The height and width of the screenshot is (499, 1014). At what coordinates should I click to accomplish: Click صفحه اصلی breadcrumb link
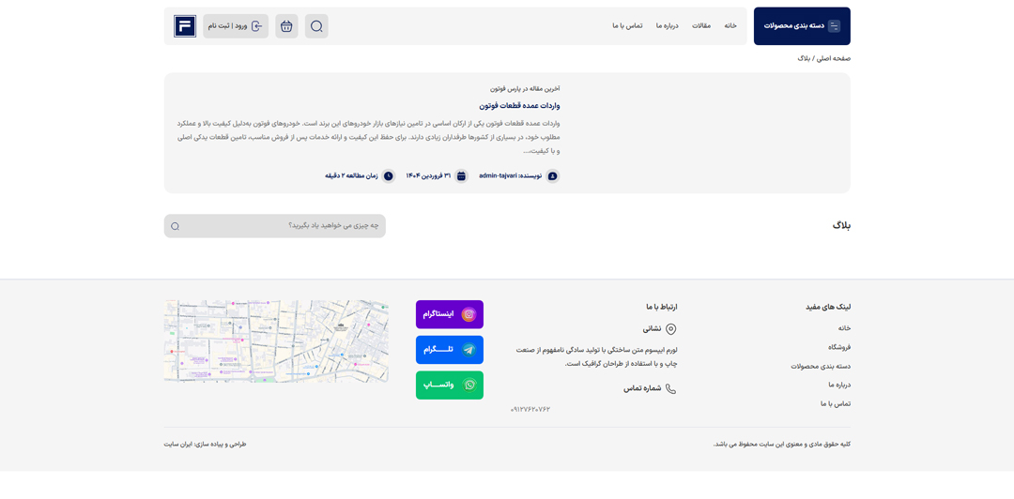click(836, 58)
